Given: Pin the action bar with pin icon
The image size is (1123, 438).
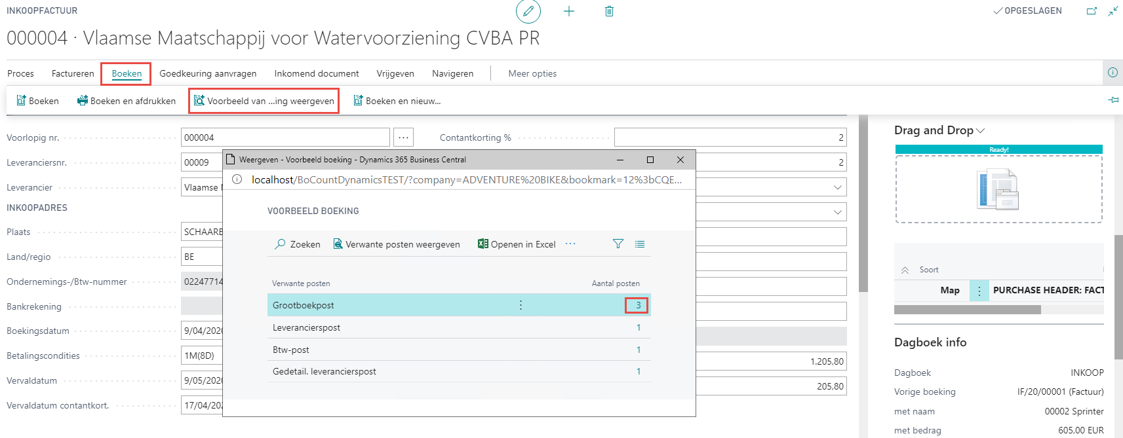Looking at the screenshot, I should pos(1113,100).
